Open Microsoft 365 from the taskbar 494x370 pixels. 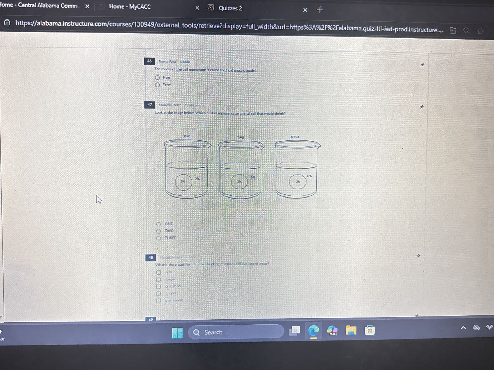pos(332,330)
